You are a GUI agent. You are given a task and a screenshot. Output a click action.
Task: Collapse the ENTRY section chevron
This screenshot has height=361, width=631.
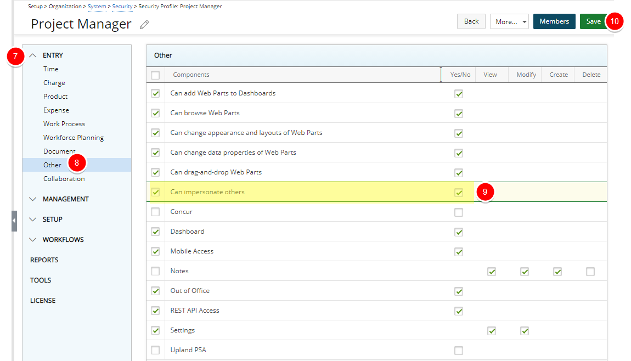coord(33,55)
